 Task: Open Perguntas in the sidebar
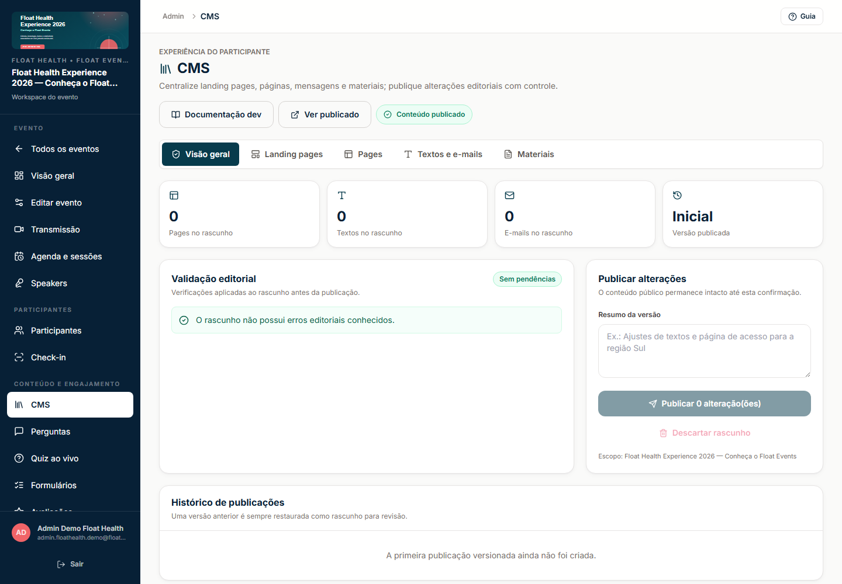point(70,432)
